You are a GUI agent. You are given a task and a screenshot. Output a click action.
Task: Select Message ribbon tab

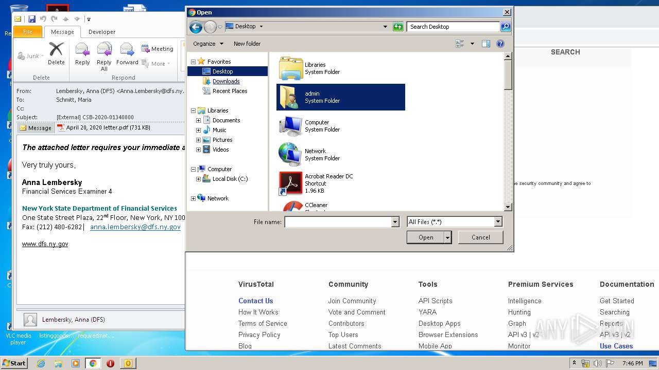(62, 32)
